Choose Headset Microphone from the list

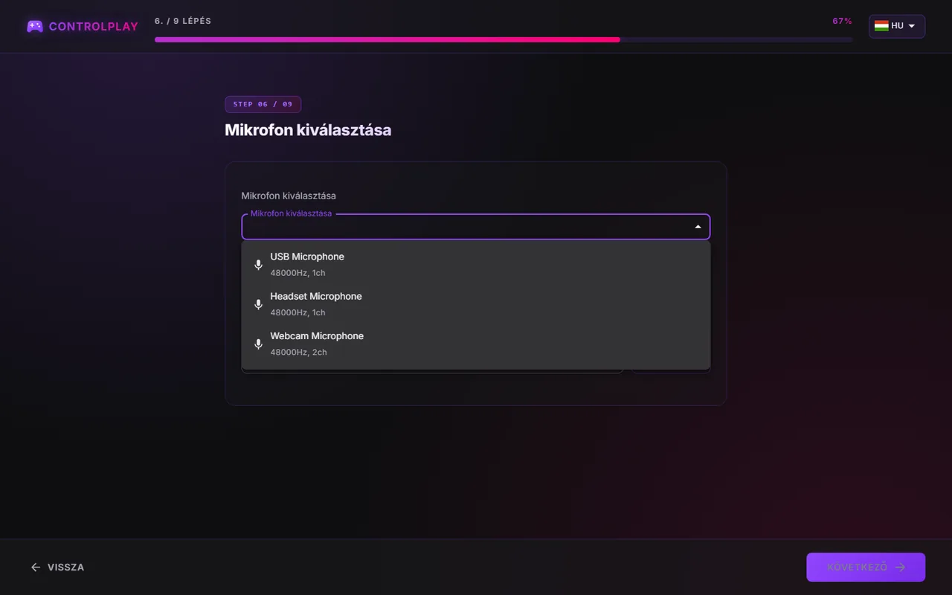pos(476,304)
